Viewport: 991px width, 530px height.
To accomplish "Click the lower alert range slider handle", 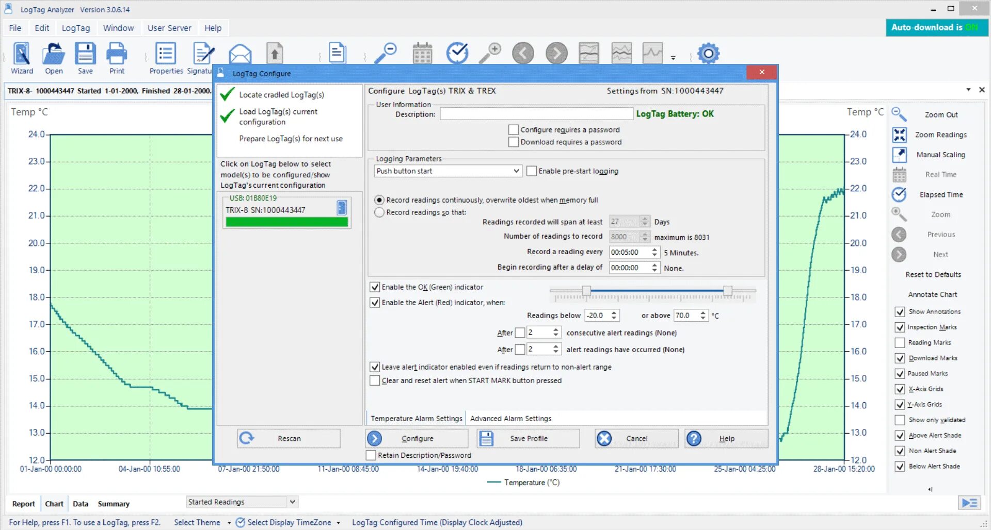I will click(x=586, y=291).
